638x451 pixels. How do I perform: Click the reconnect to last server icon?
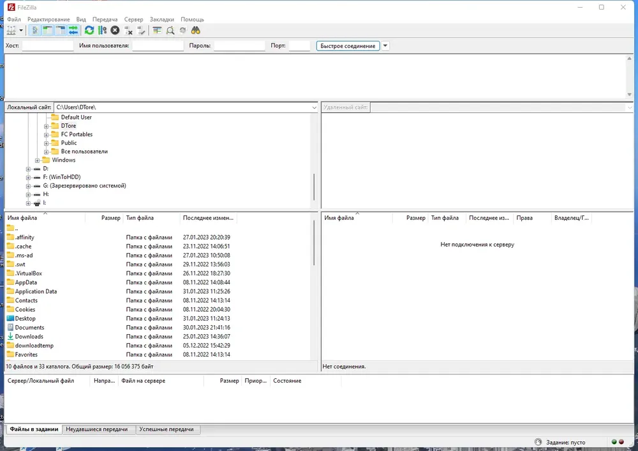[141, 31]
